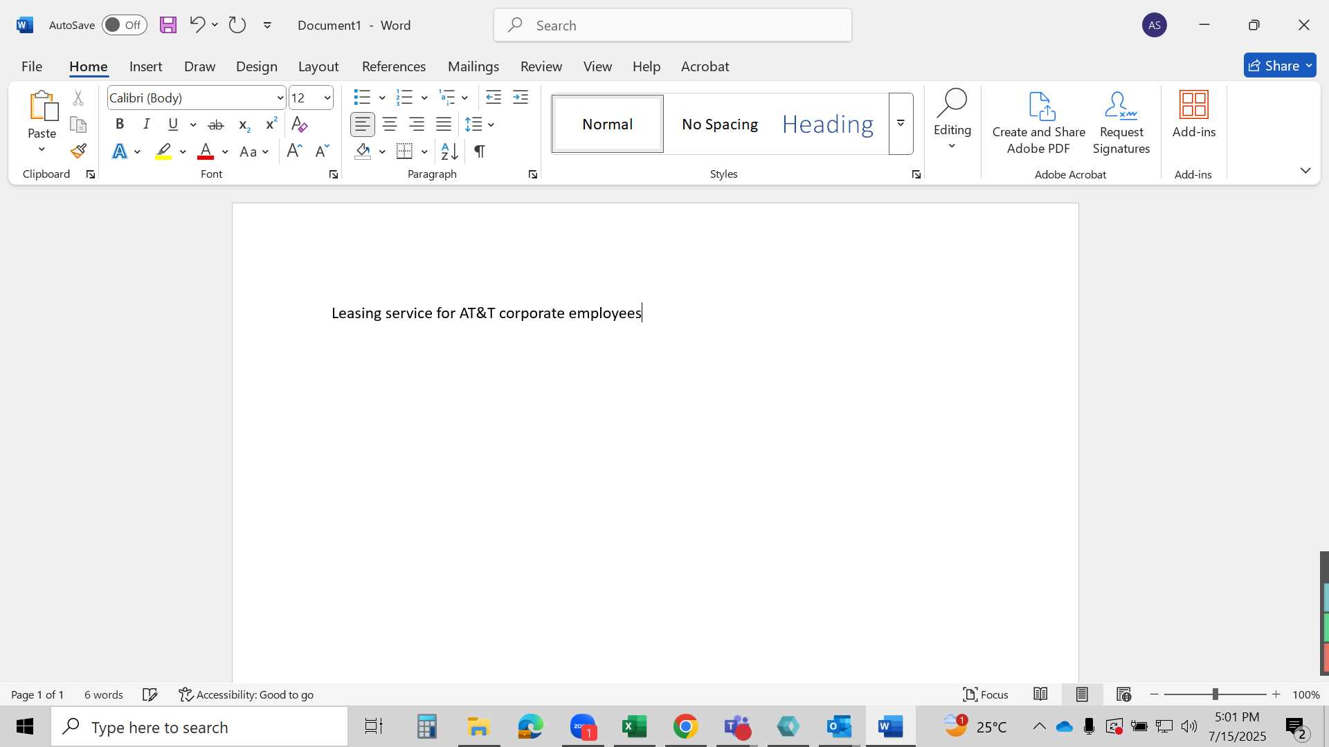The width and height of the screenshot is (1329, 747).
Task: Apply text effects and typography
Action: tap(120, 151)
